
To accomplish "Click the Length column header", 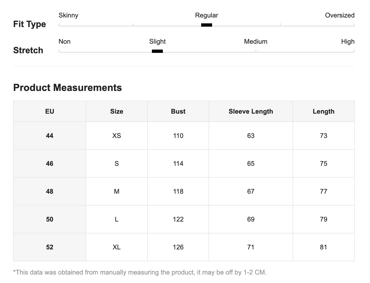I will tap(323, 111).
